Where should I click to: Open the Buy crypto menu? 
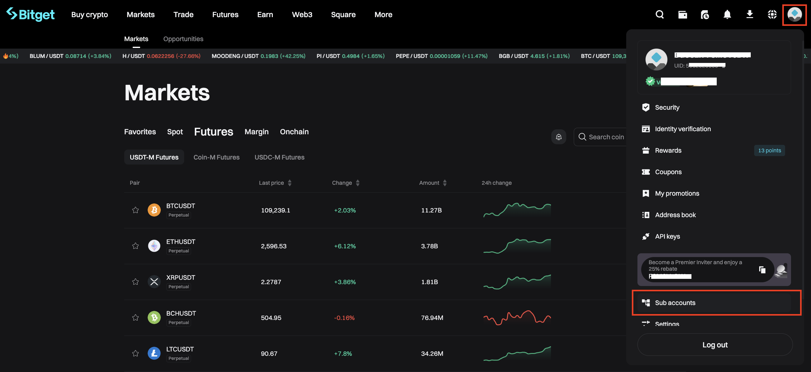point(89,14)
